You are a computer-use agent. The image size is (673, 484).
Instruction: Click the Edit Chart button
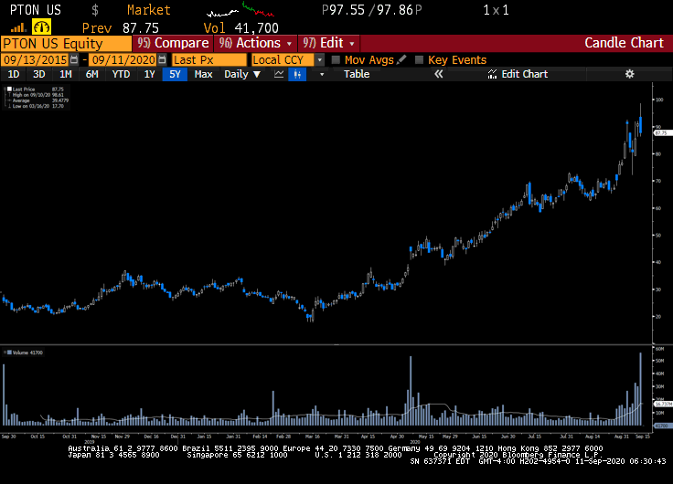(x=518, y=74)
